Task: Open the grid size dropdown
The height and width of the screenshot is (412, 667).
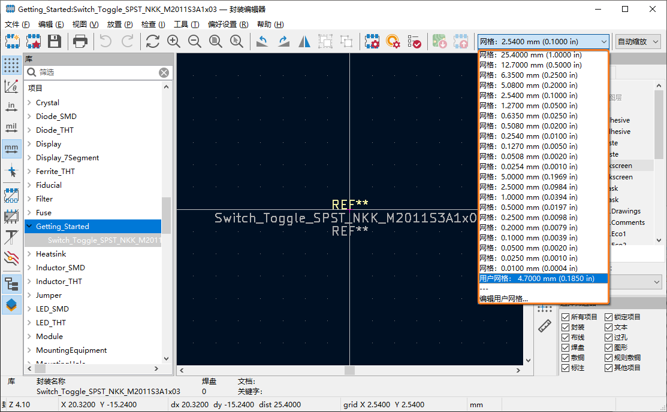Action: (543, 42)
